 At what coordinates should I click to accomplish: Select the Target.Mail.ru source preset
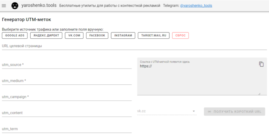[154, 35]
